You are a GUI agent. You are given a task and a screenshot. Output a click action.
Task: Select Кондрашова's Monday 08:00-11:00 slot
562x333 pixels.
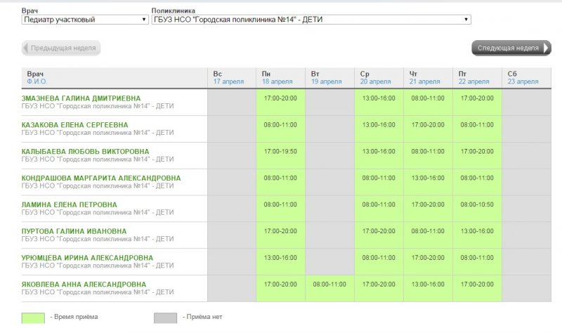pyautogui.click(x=280, y=182)
